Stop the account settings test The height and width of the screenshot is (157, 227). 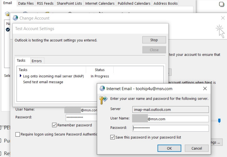point(154,40)
